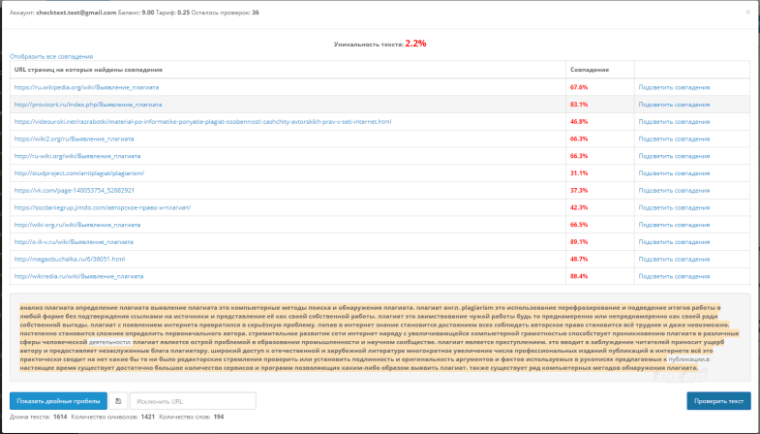Viewport: 760px width, 434px height.
Task: Click inside the highlighted checked text area
Action: click(x=380, y=337)
